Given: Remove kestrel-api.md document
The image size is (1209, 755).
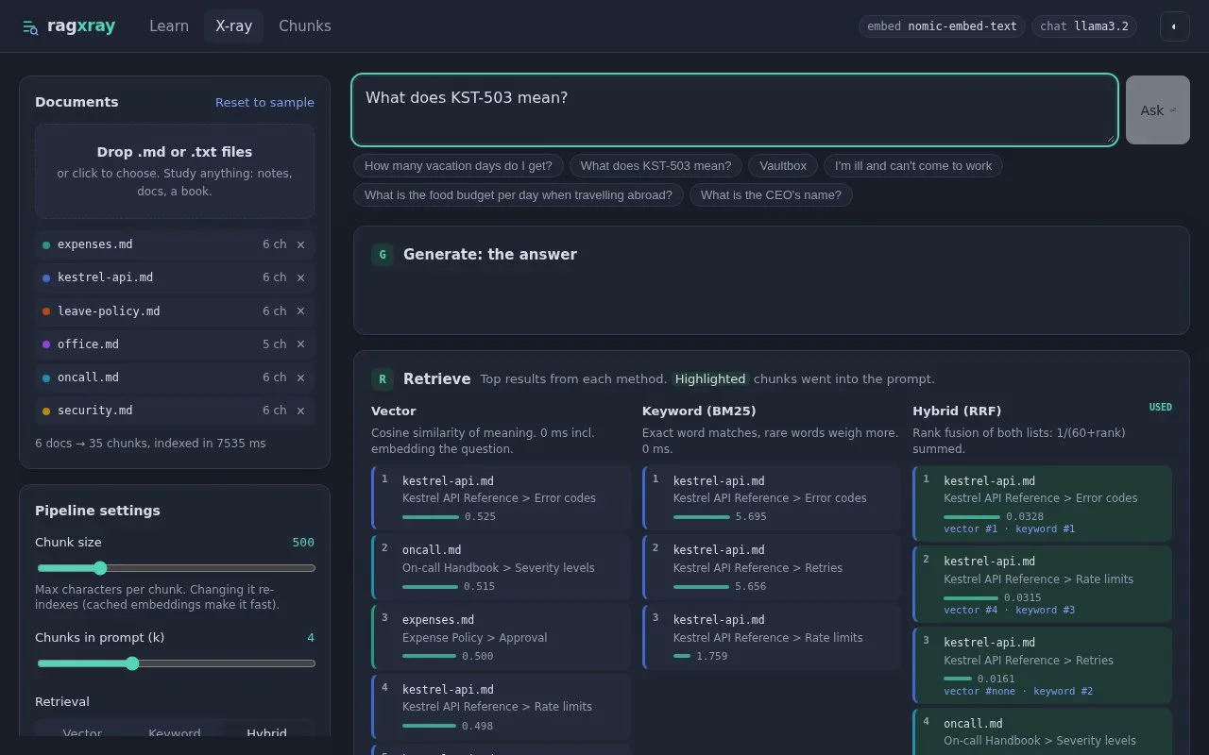Looking at the screenshot, I should coord(300,277).
